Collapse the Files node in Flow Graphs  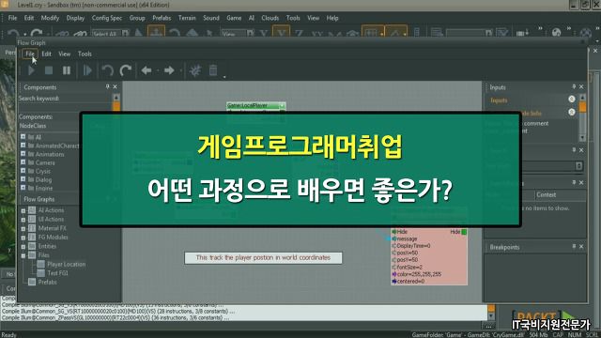coord(23,255)
